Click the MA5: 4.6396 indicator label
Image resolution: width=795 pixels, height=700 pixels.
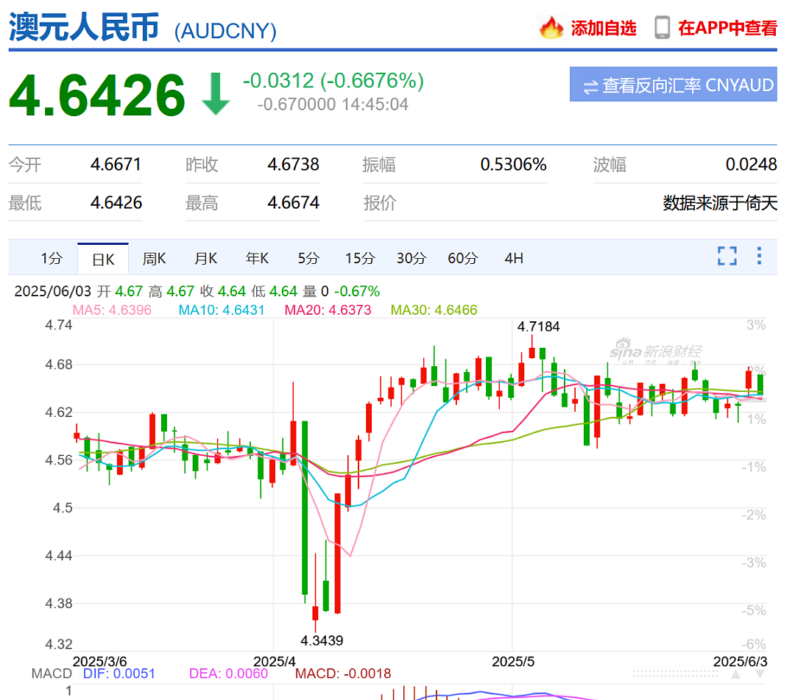112,310
